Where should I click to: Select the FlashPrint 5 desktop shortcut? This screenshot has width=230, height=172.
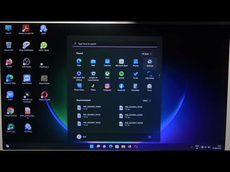pyautogui.click(x=44, y=65)
